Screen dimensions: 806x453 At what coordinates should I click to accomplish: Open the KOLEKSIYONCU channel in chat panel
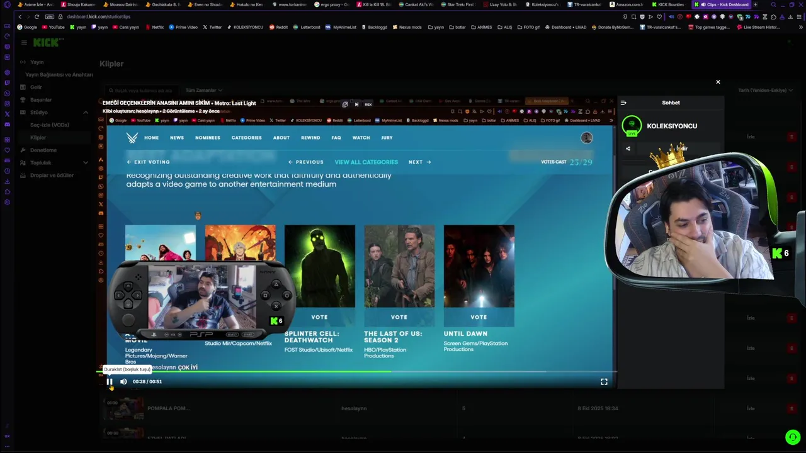click(672, 126)
